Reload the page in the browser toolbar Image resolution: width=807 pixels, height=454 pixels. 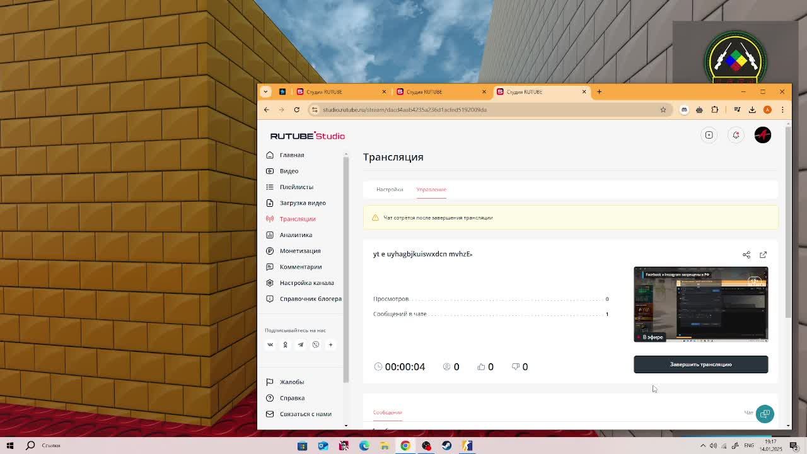[x=296, y=110]
